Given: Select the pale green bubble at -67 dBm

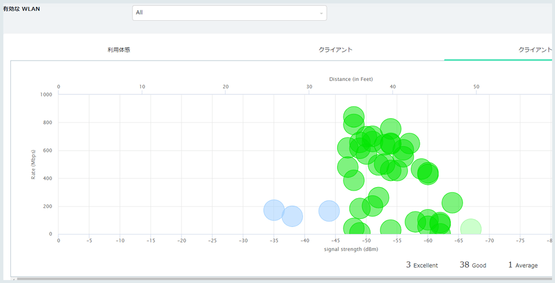Looking at the screenshot, I should click(x=471, y=229).
